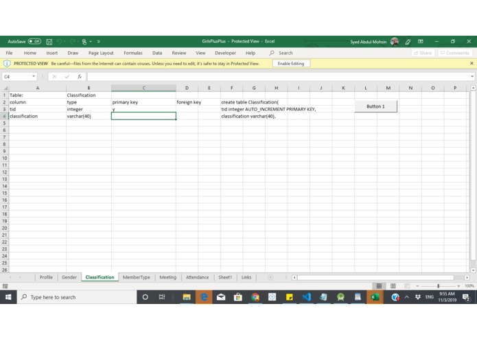
Task: Open the Insert ribbon tab
Action: coord(51,53)
